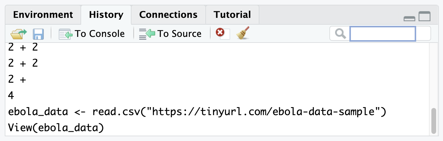Click the vertical scrollbar thumb in history
The image size is (443, 141).
tap(434, 121)
